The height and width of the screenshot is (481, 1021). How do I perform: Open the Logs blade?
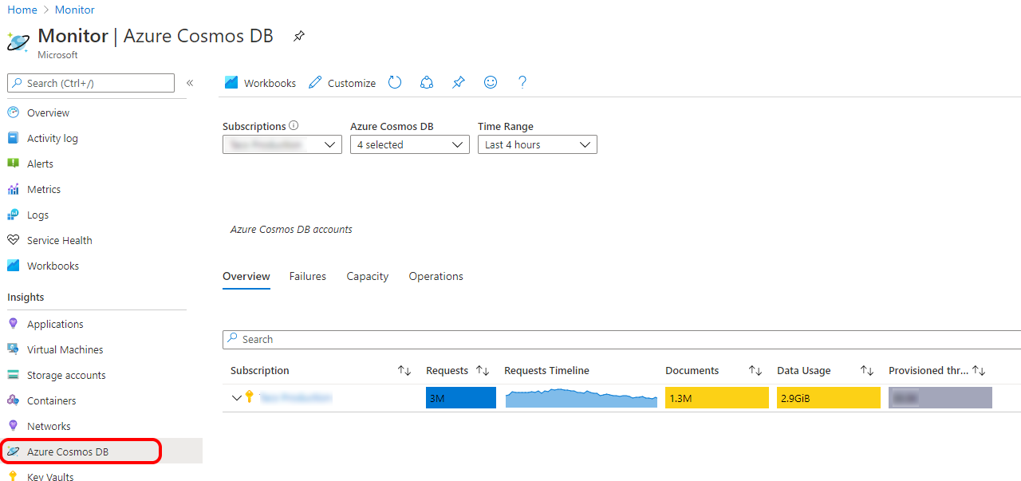click(x=37, y=215)
